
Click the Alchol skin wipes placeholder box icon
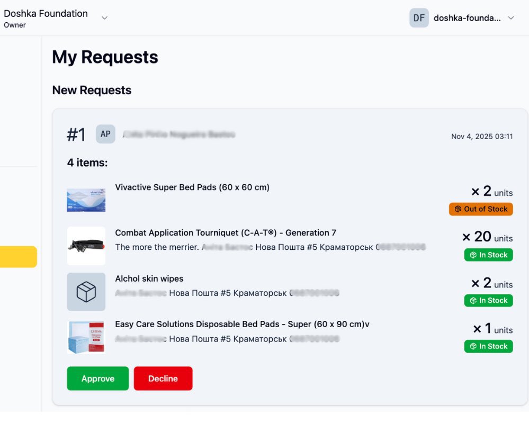click(x=86, y=292)
